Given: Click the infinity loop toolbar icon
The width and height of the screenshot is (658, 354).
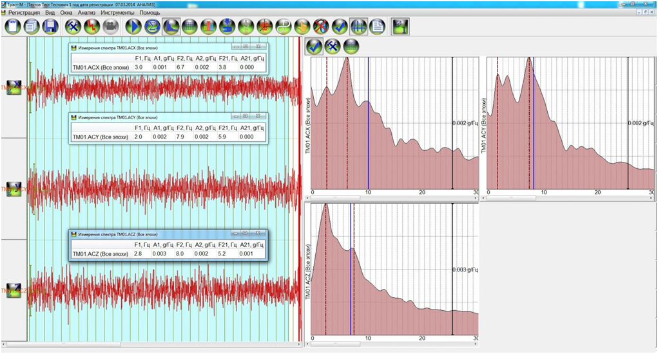Looking at the screenshot, I should (x=284, y=26).
